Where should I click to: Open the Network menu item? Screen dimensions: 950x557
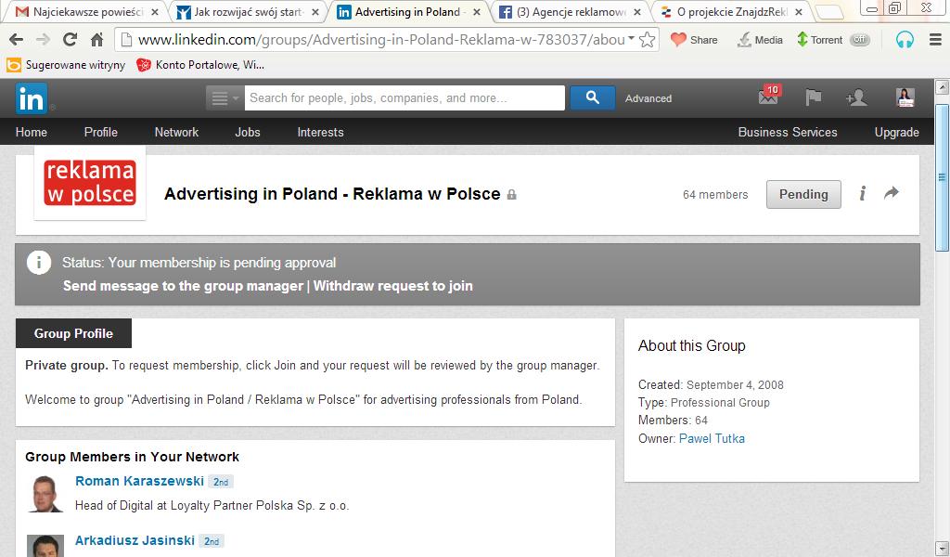click(x=176, y=132)
